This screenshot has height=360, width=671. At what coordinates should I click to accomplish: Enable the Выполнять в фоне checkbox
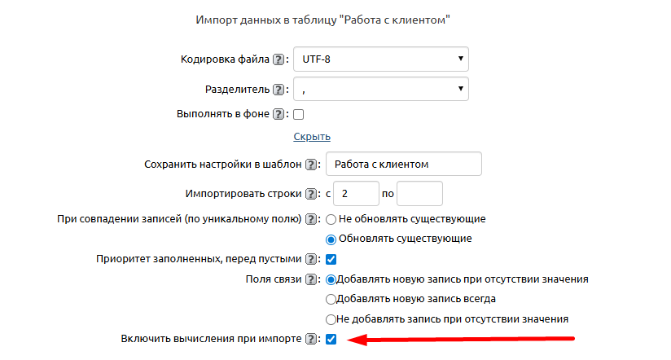298,115
